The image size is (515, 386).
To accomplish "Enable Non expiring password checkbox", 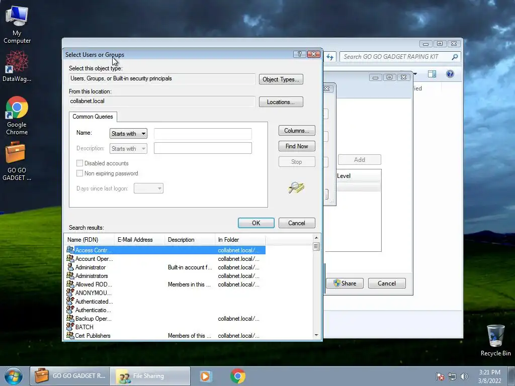I will (x=79, y=173).
